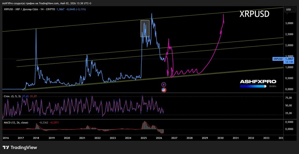Click the 2028 label on the time axis

pyautogui.click(x=190, y=138)
